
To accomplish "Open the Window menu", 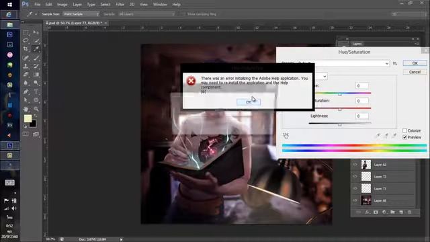I will tap(160, 5).
